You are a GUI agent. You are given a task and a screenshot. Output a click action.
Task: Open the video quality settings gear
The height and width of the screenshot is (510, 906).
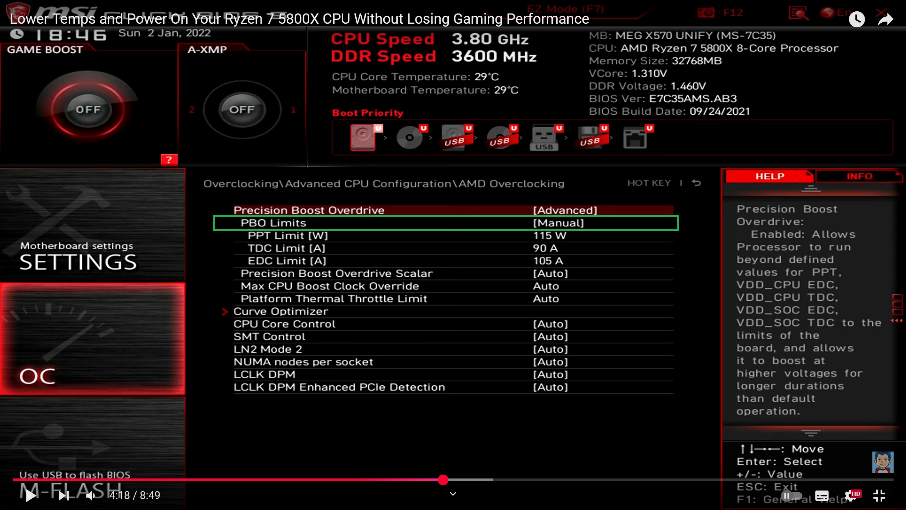point(850,495)
